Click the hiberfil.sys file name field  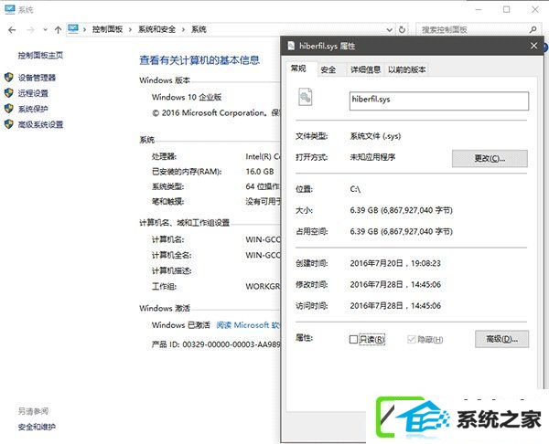(439, 101)
